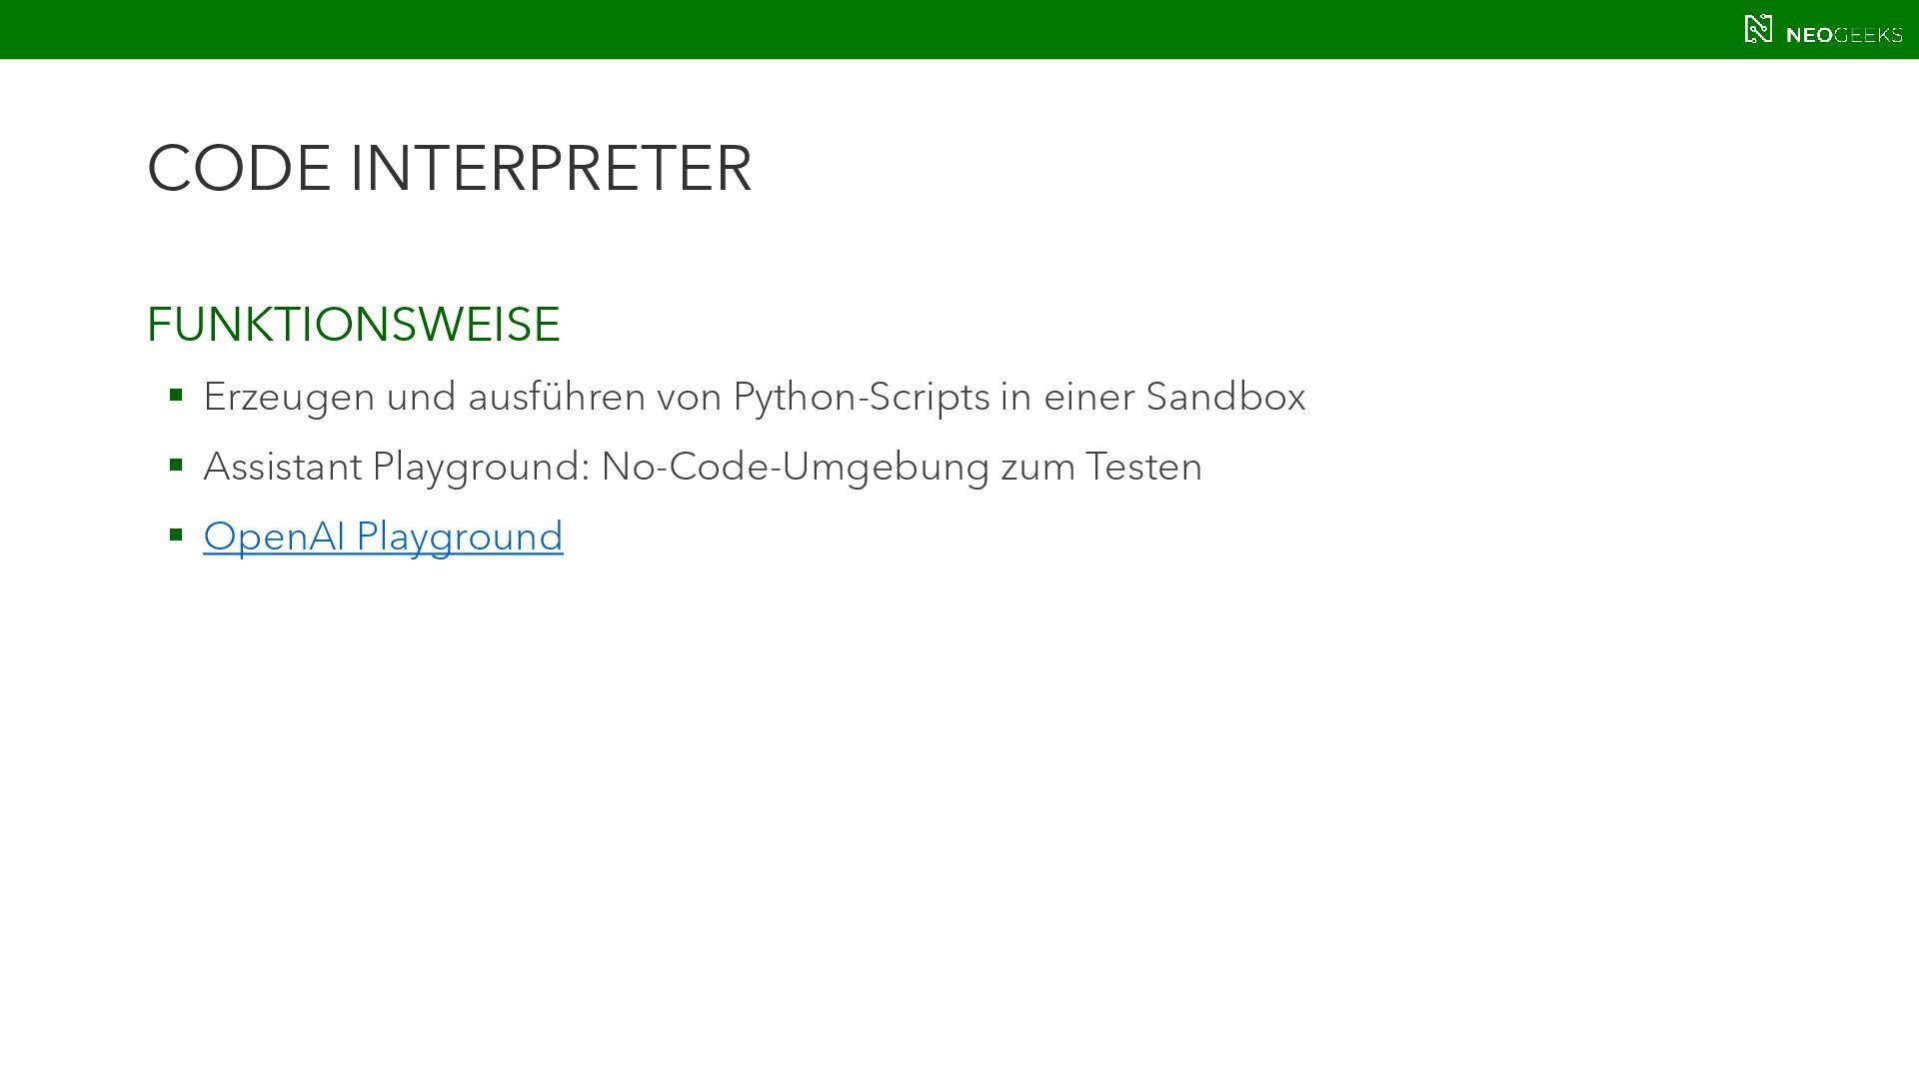The width and height of the screenshot is (1919, 1079).
Task: Click the word Erzeugen
Action: pos(289,398)
